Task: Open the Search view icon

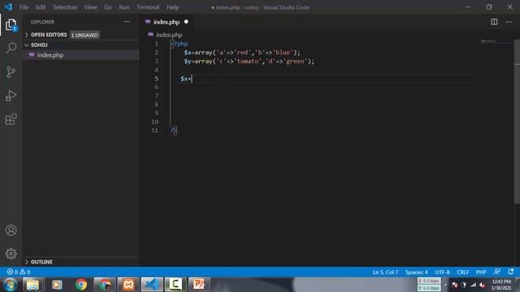Action: tap(11, 48)
